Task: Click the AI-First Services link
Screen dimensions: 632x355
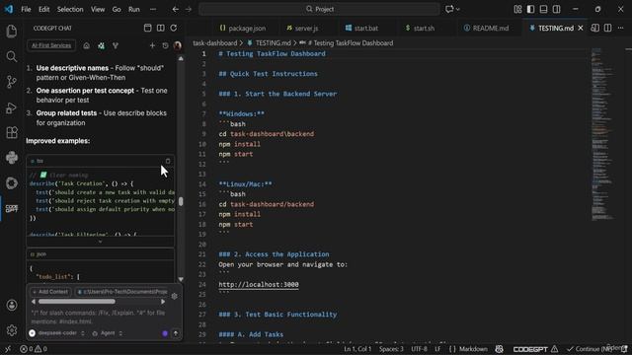Action: coord(51,46)
